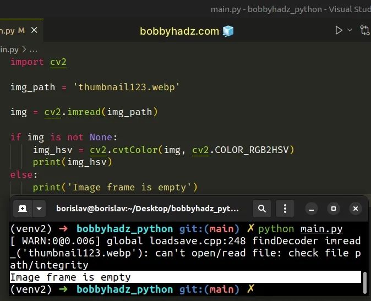Select the main.py editor tab
The image size is (371, 301).
pyautogui.click(x=21, y=30)
